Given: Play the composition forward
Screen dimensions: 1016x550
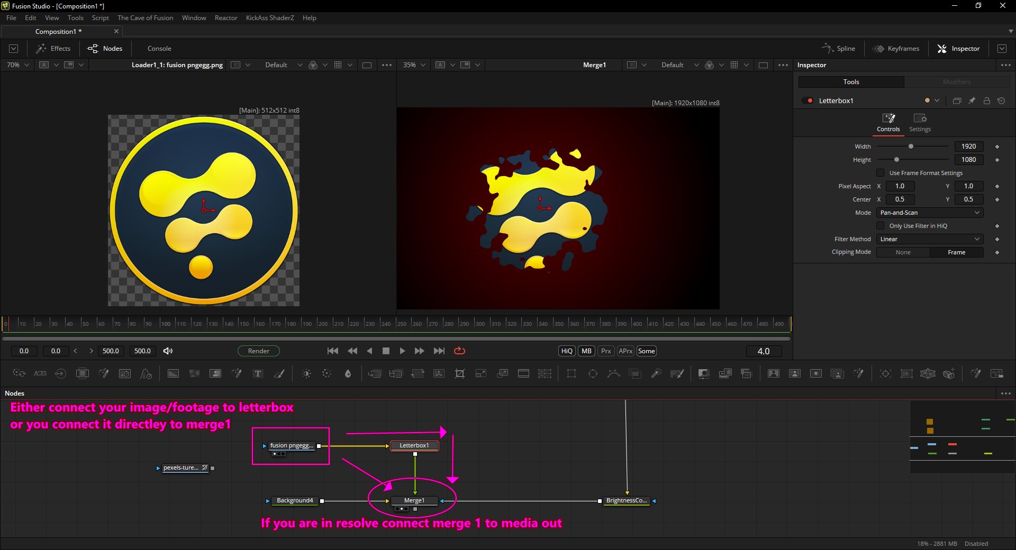Looking at the screenshot, I should click(402, 351).
